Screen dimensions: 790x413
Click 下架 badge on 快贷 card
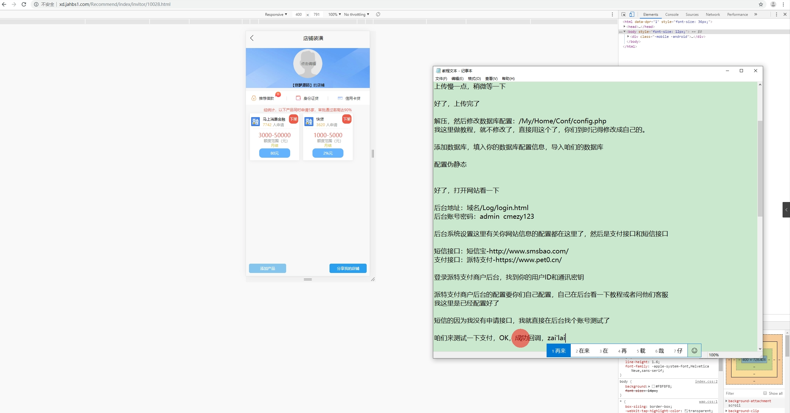coord(347,119)
